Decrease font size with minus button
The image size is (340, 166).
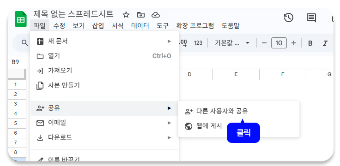tap(264, 43)
